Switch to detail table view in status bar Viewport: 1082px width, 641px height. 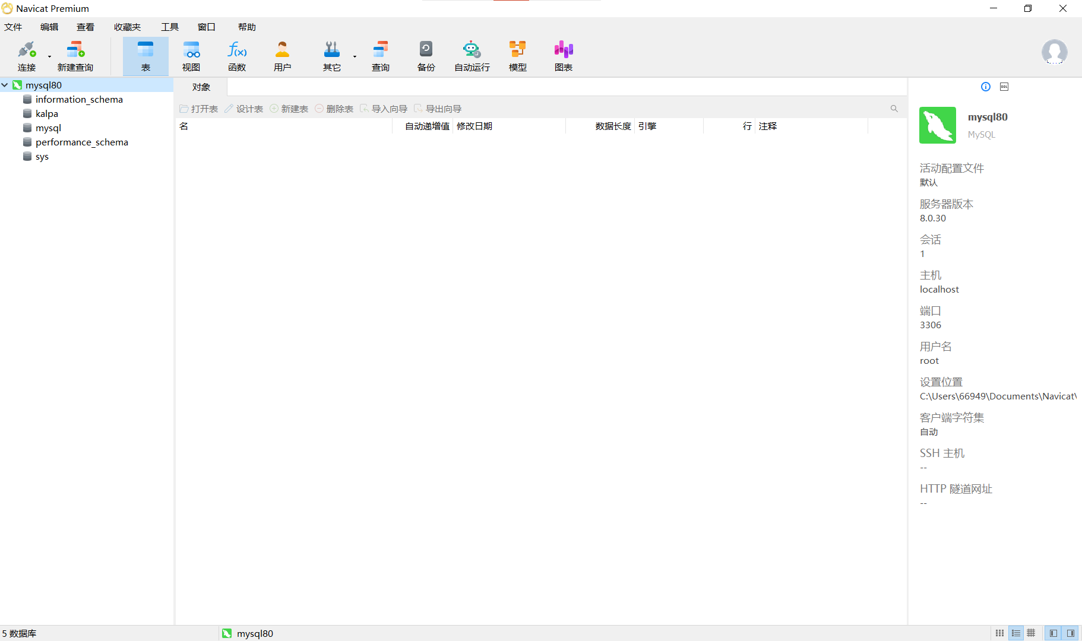(x=1032, y=633)
